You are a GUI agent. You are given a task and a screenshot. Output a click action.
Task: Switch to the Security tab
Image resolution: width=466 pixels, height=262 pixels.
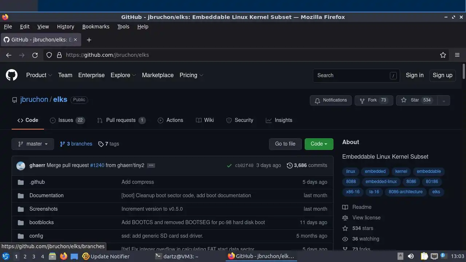[x=240, y=120]
